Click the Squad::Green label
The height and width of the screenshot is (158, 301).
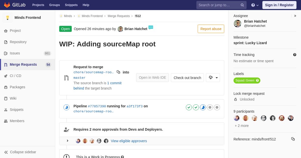pyautogui.click(x=245, y=81)
